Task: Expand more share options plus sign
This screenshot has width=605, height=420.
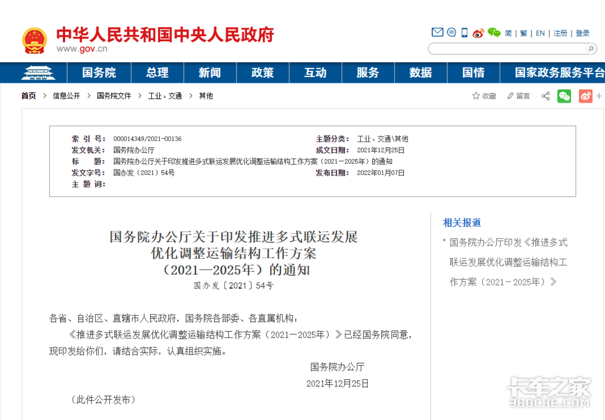Action: click(599, 96)
